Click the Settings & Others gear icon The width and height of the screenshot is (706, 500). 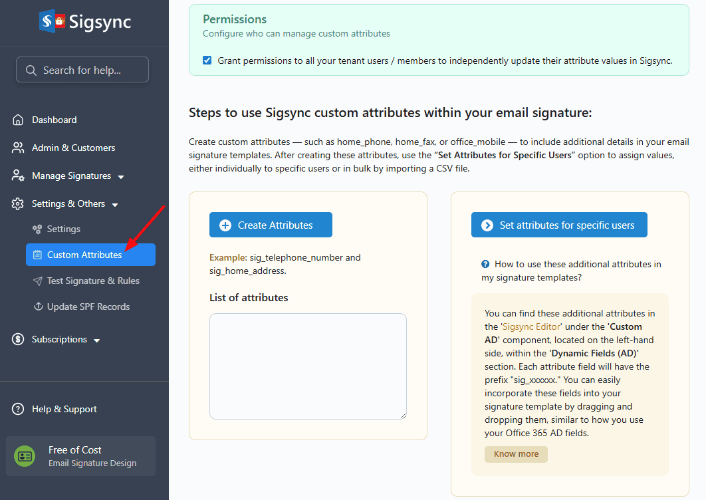click(x=17, y=203)
